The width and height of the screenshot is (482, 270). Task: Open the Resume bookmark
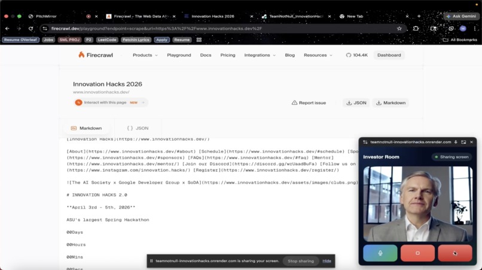[x=182, y=40]
